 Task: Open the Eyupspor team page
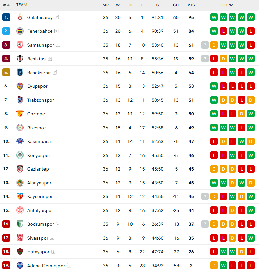point(37,86)
